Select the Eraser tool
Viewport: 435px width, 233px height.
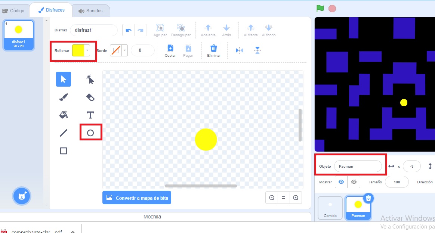[90, 97]
